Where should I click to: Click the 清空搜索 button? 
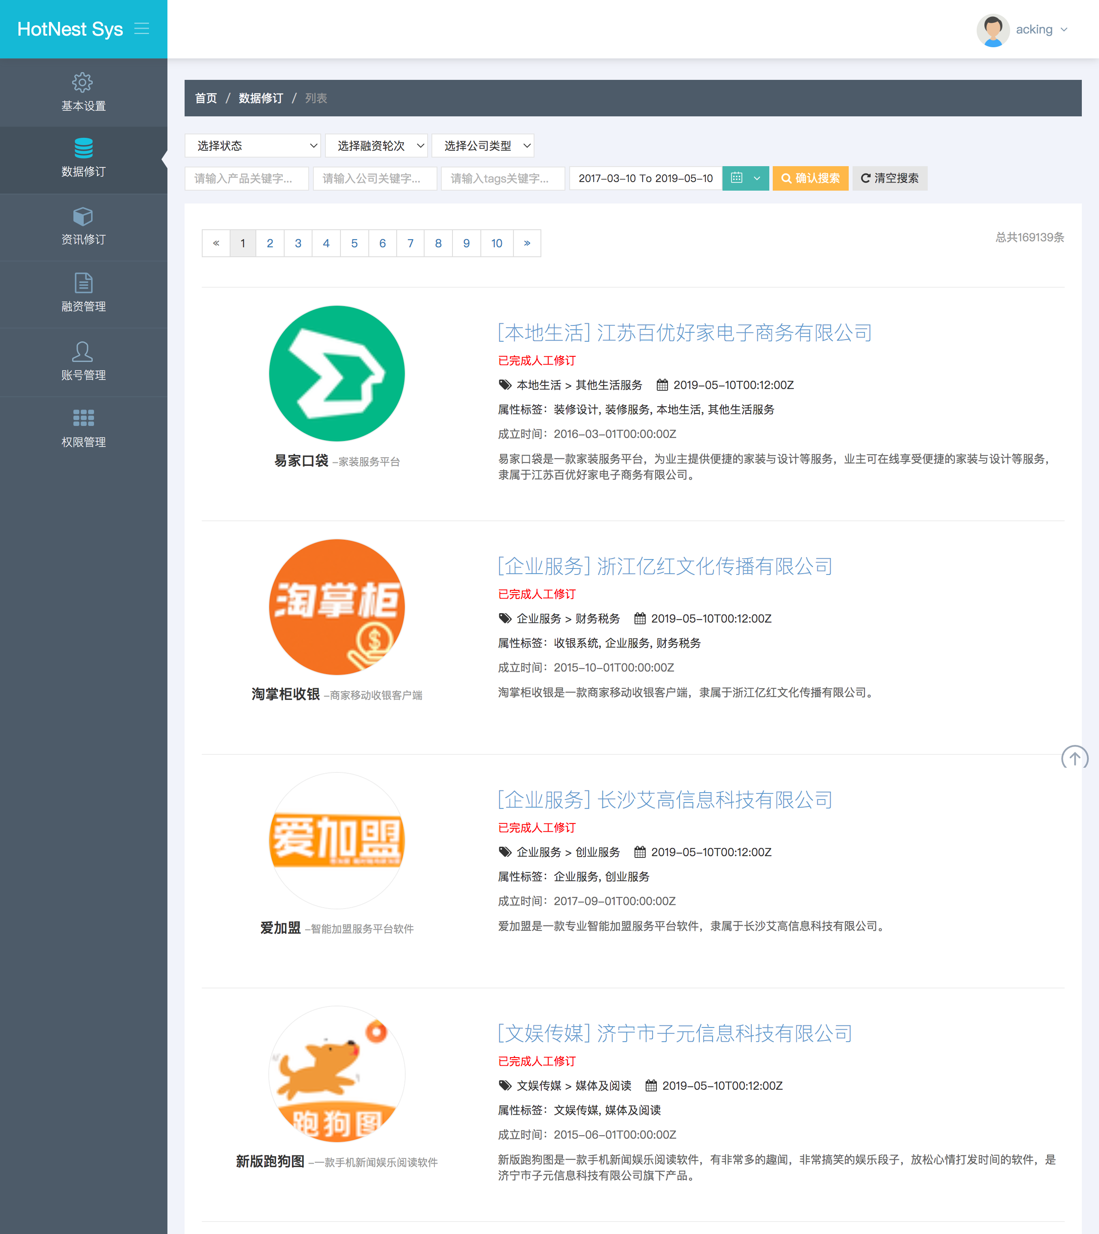(x=890, y=178)
